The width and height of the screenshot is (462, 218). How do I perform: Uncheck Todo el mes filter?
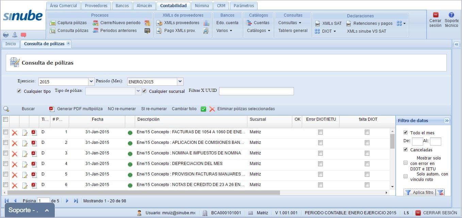[406, 133]
